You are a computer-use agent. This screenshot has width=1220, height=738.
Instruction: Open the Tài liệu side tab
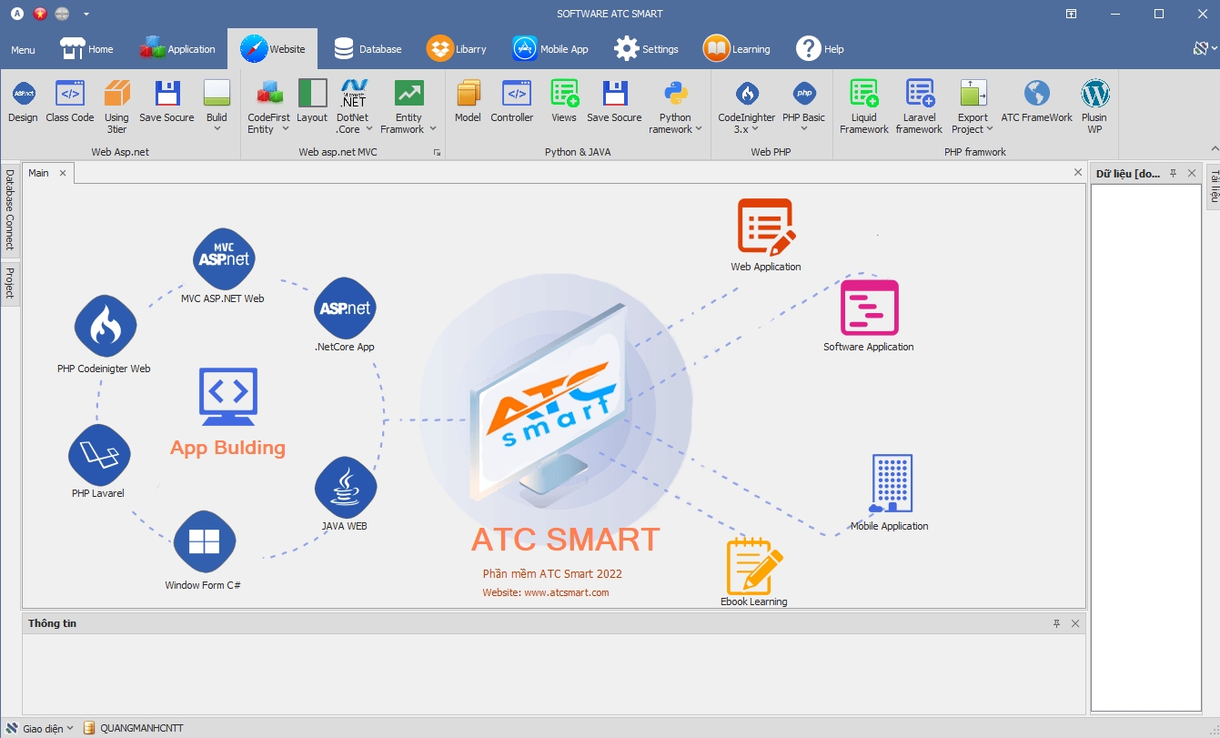1214,187
